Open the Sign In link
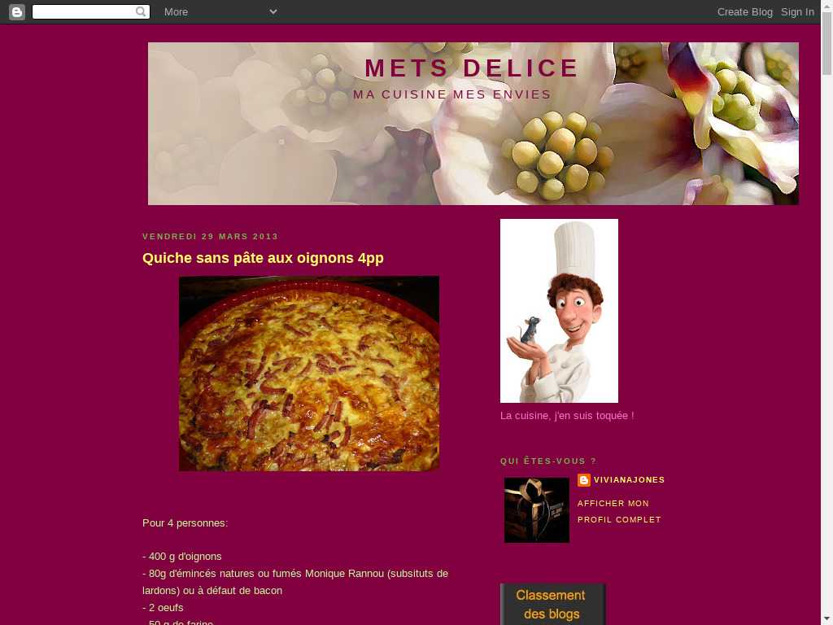Image resolution: width=833 pixels, height=625 pixels. (x=797, y=11)
